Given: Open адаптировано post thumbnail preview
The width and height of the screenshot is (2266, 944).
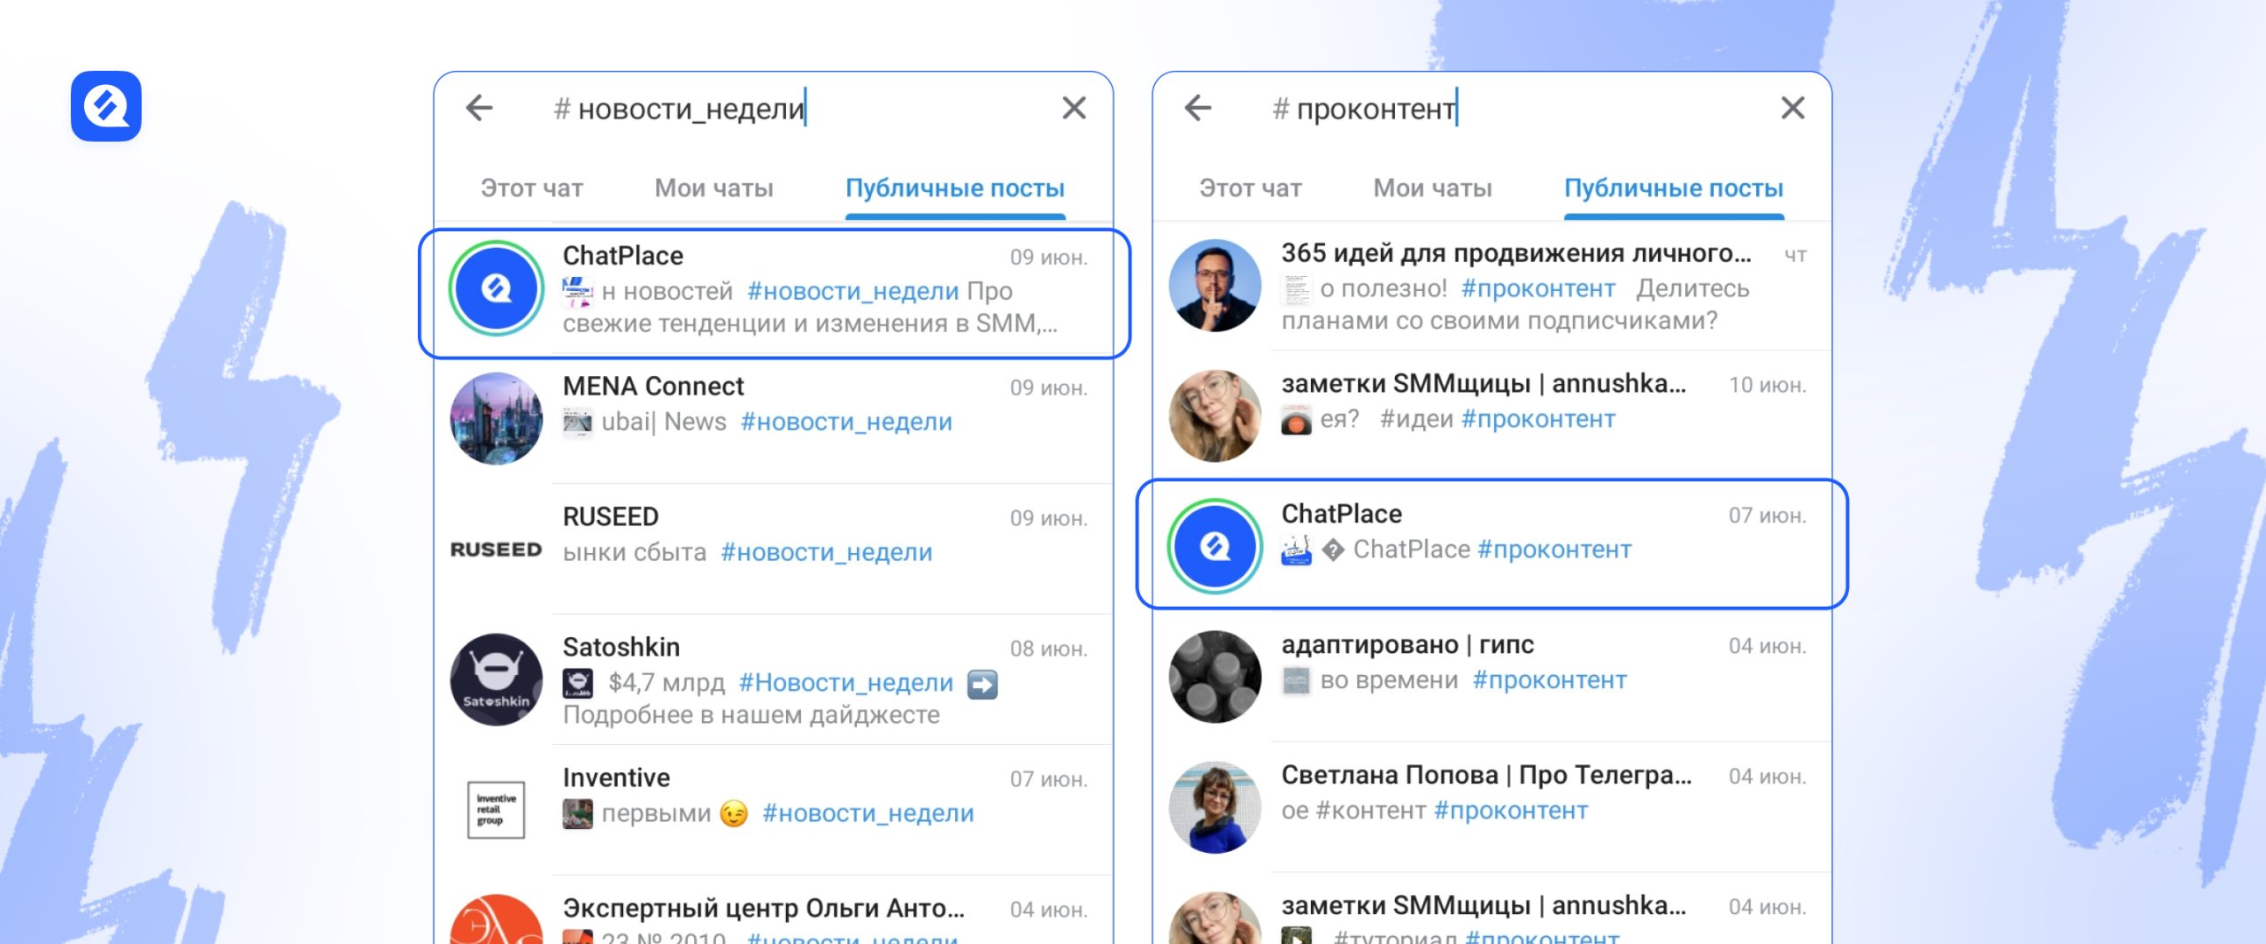Looking at the screenshot, I should [x=1297, y=680].
